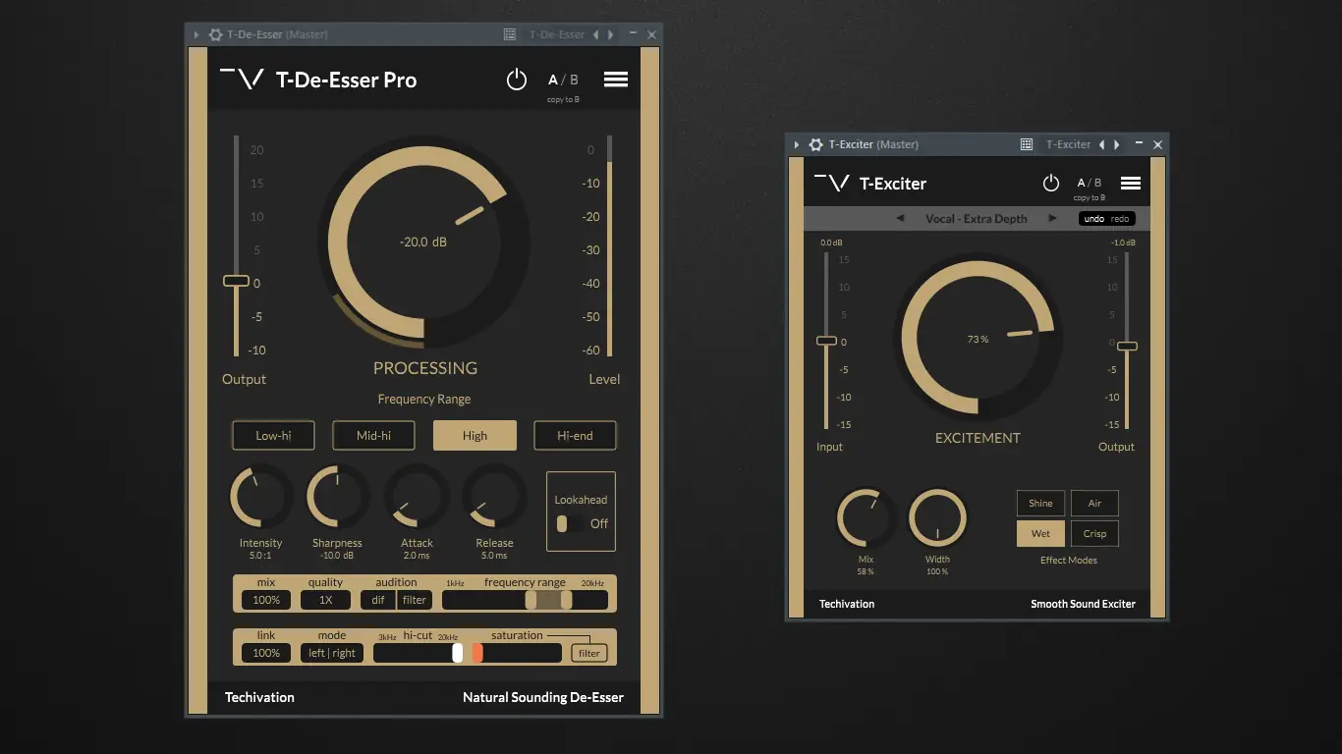
Task: Expand T-De-Esser title bar arrow menu
Action: coord(196,34)
